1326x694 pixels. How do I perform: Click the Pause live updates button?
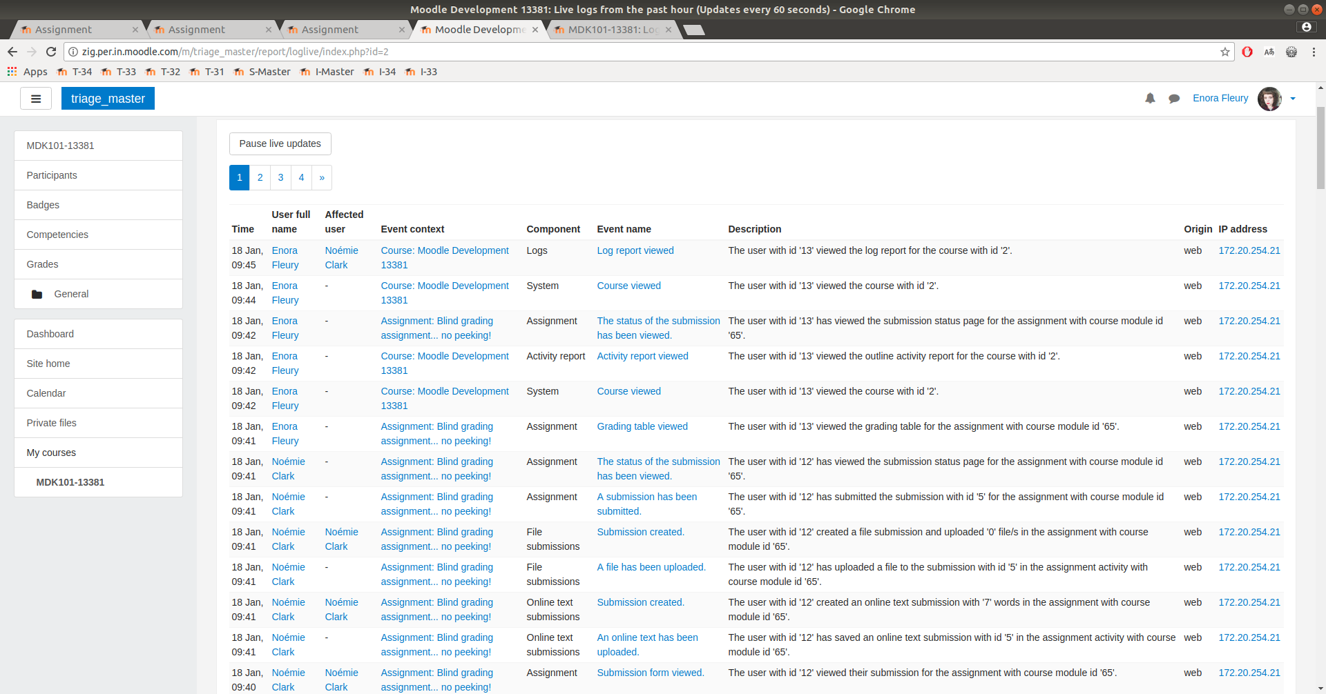(x=280, y=143)
